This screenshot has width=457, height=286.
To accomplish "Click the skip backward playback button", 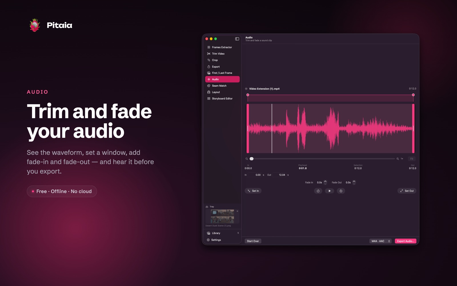I will (318, 191).
